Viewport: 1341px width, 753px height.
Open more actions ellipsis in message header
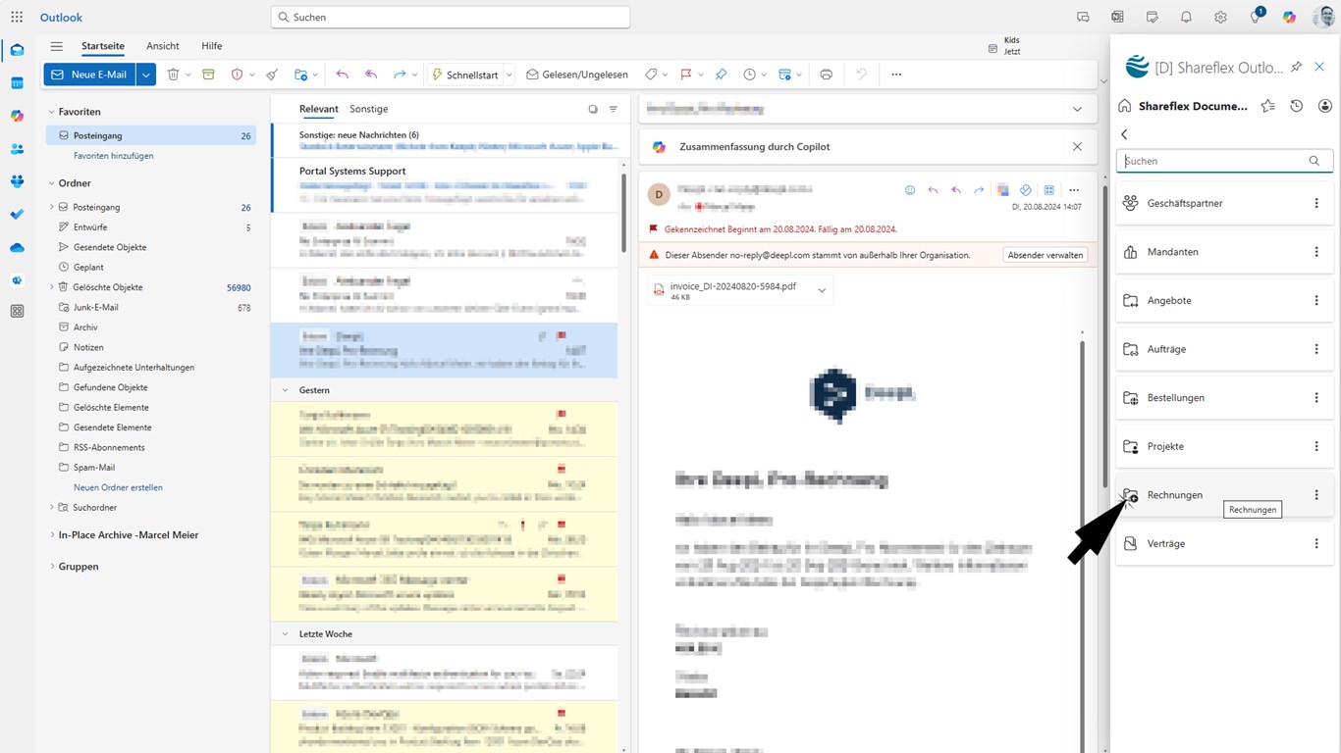[x=1074, y=190]
